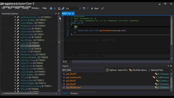The width and height of the screenshot is (174, 98).
Task: Click the redo toolbar icon
Action: [88, 8]
